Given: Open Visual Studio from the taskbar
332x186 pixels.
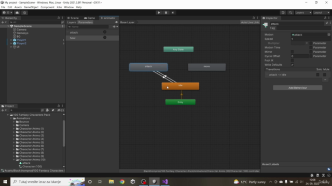Looking at the screenshot, I should pos(165,181).
